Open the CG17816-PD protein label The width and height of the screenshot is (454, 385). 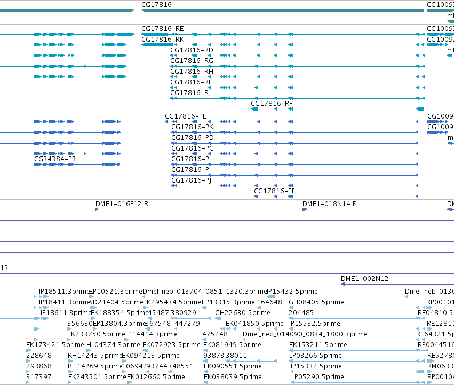[x=192, y=138]
